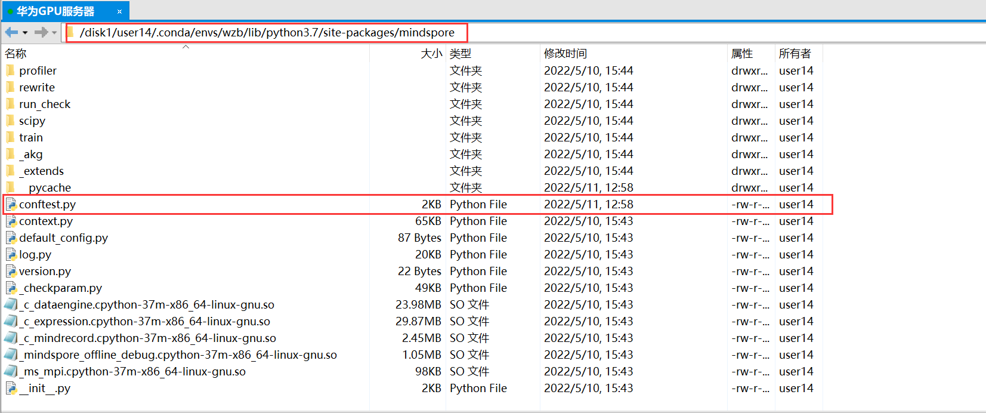986x413 pixels.
Task: Click the 29.87MB size value
Action: coord(418,321)
